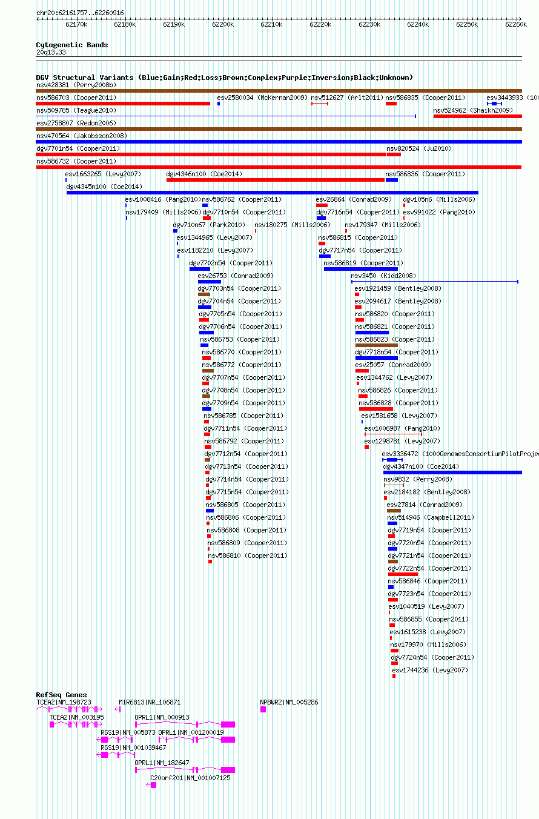Click dgv4345n100 (Coe2014) blue gain bar
This screenshot has width=539, height=819.
point(273,193)
